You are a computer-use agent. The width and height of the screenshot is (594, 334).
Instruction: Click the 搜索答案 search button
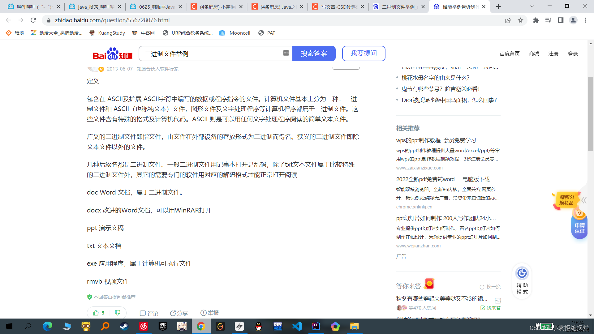[x=314, y=54]
